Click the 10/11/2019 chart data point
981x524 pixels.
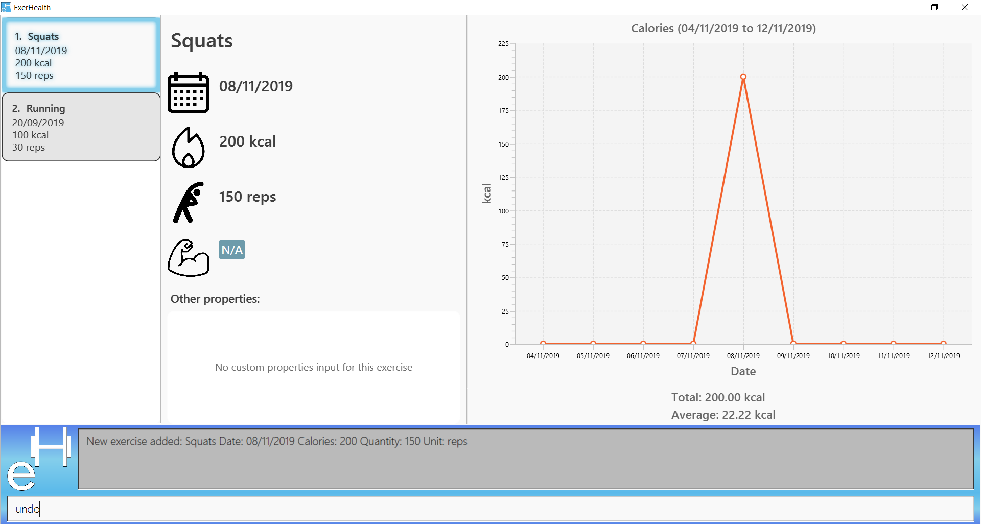pyautogui.click(x=844, y=343)
